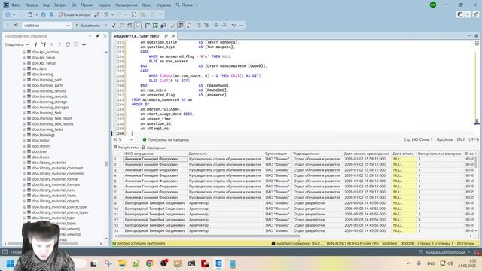
Task: Toggle IntelliSense enabled button
Action: (x=138, y=26)
